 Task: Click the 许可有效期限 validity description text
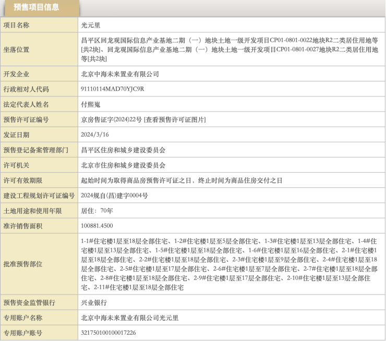pyautogui.click(x=182, y=180)
